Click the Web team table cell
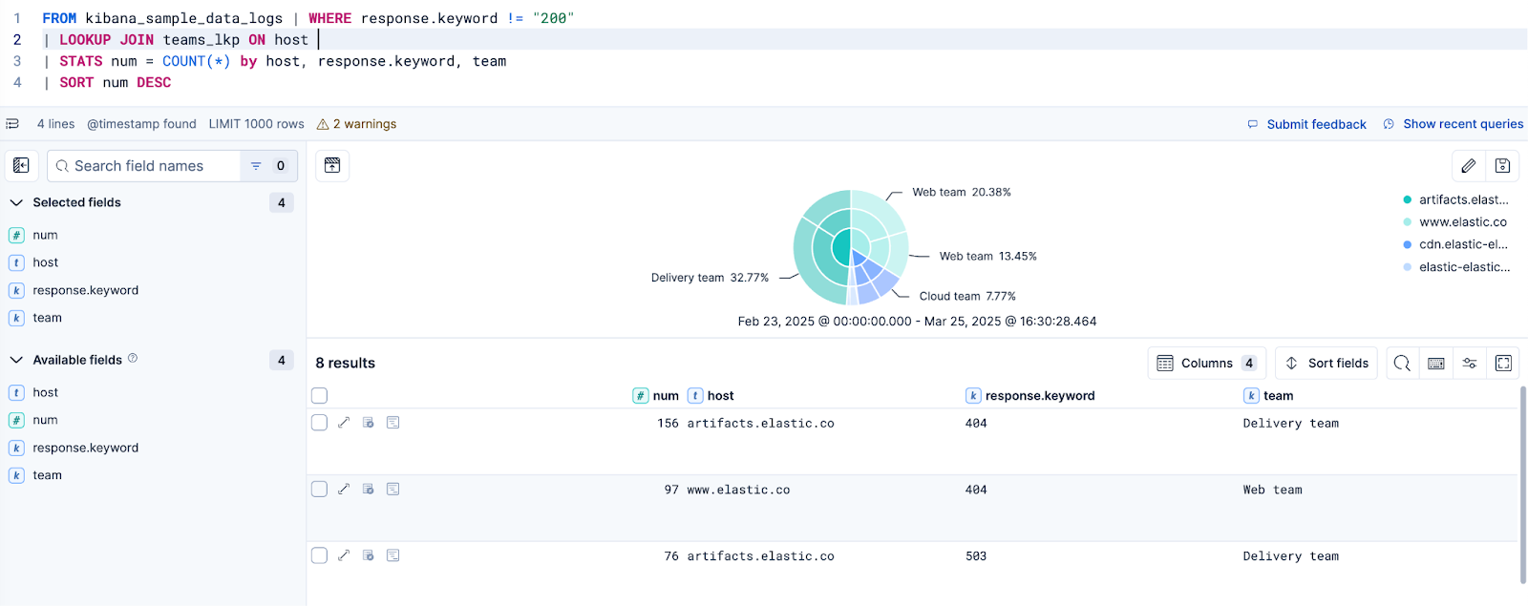1528x606 pixels. click(1272, 491)
